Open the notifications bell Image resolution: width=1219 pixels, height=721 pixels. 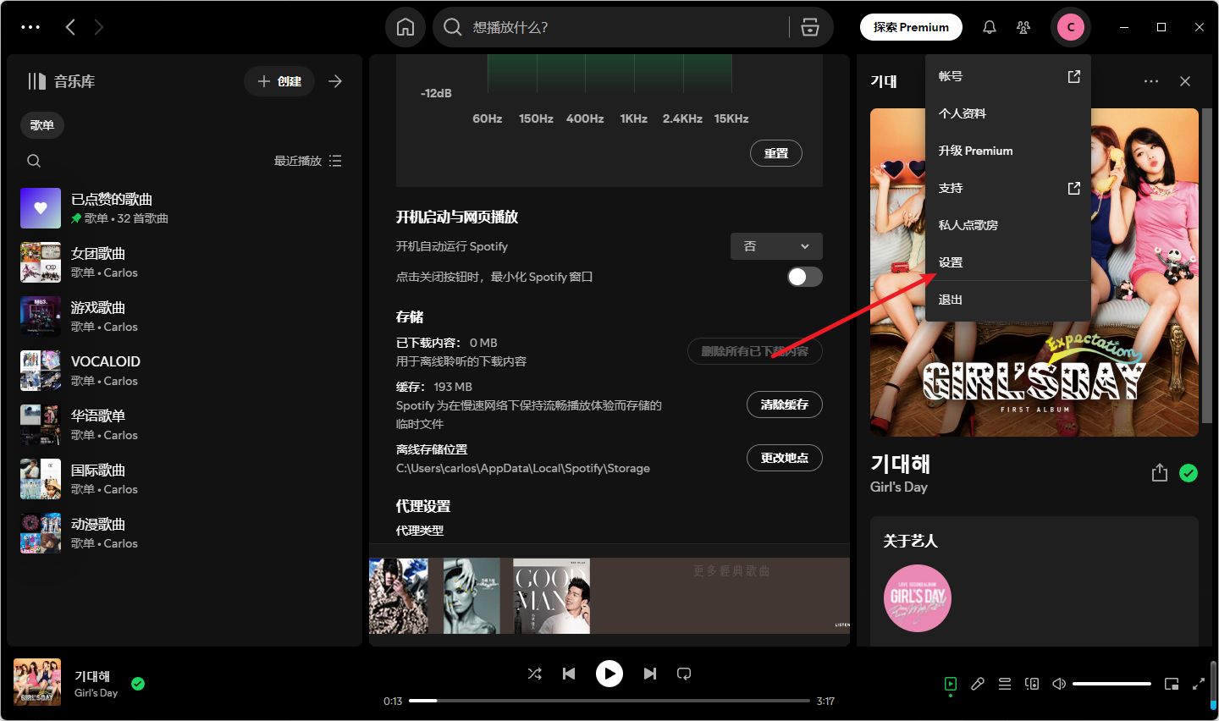pos(990,27)
